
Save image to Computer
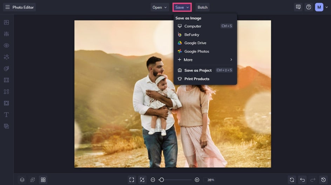205,26
